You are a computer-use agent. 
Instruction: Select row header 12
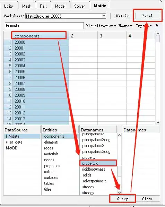[x=8, y=107]
